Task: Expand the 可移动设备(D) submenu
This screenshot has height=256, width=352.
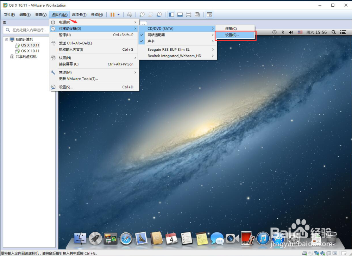Action: (94, 29)
